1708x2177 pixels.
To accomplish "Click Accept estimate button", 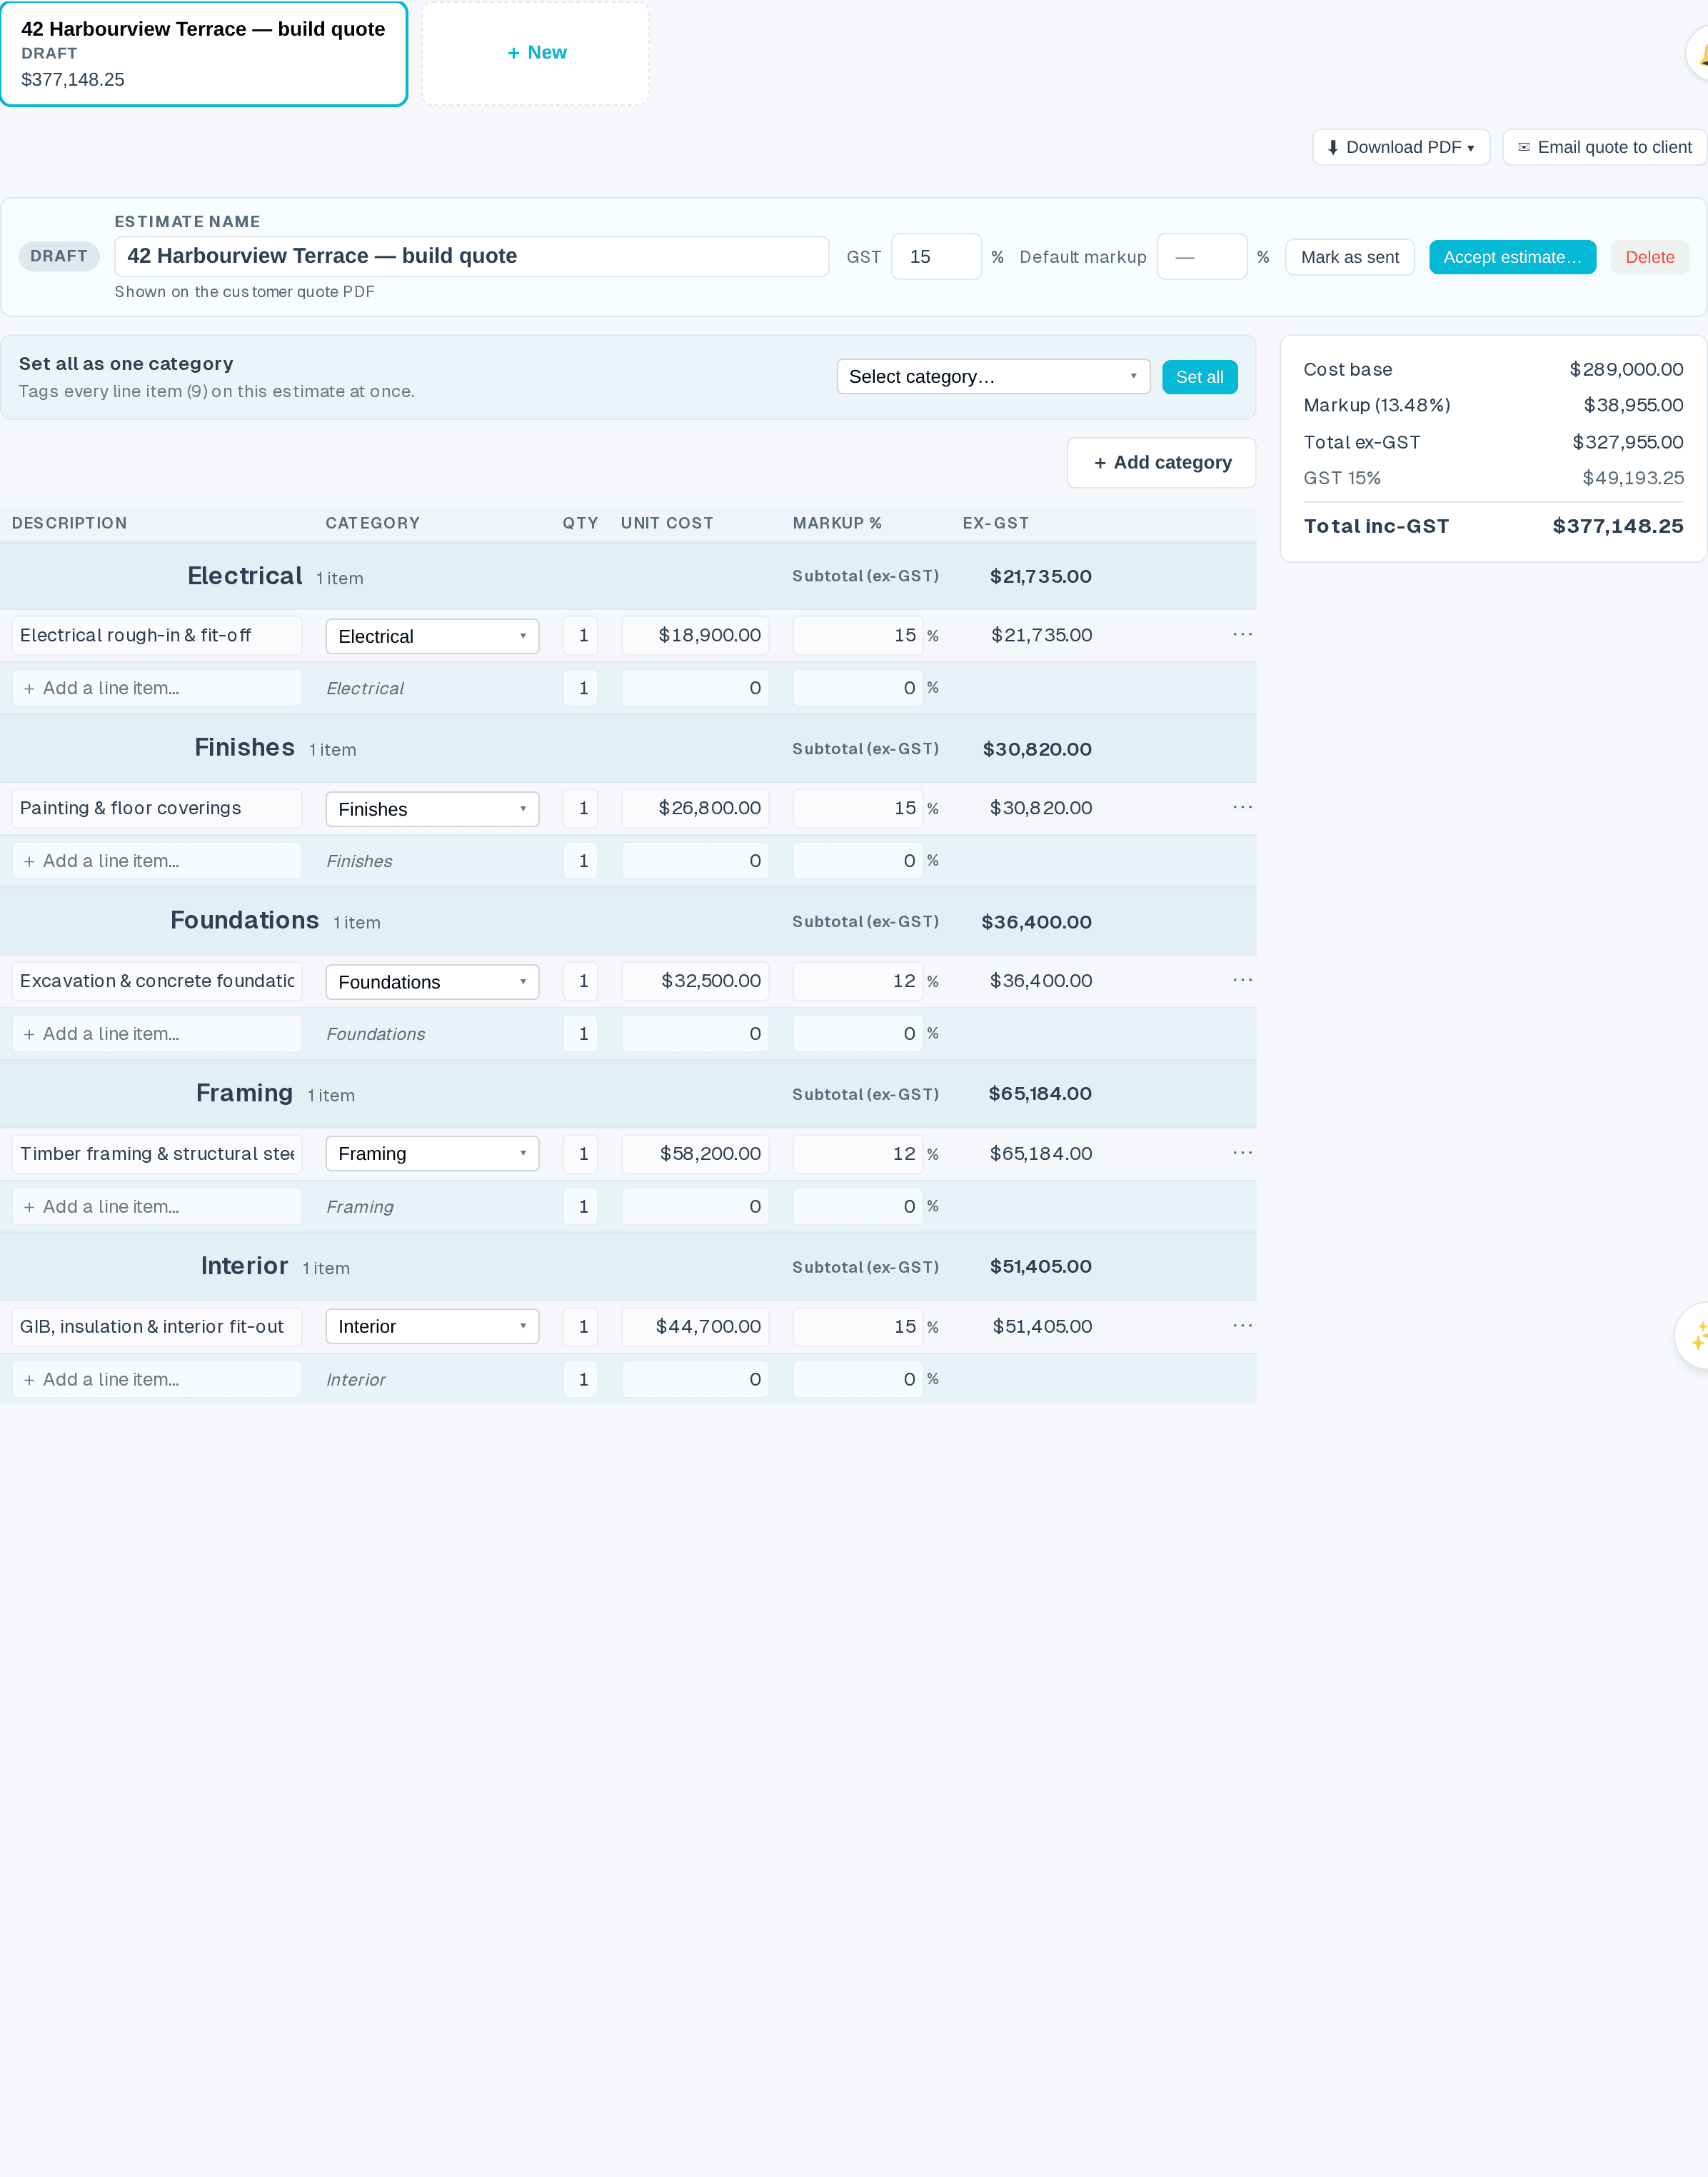I will 1512,257.
